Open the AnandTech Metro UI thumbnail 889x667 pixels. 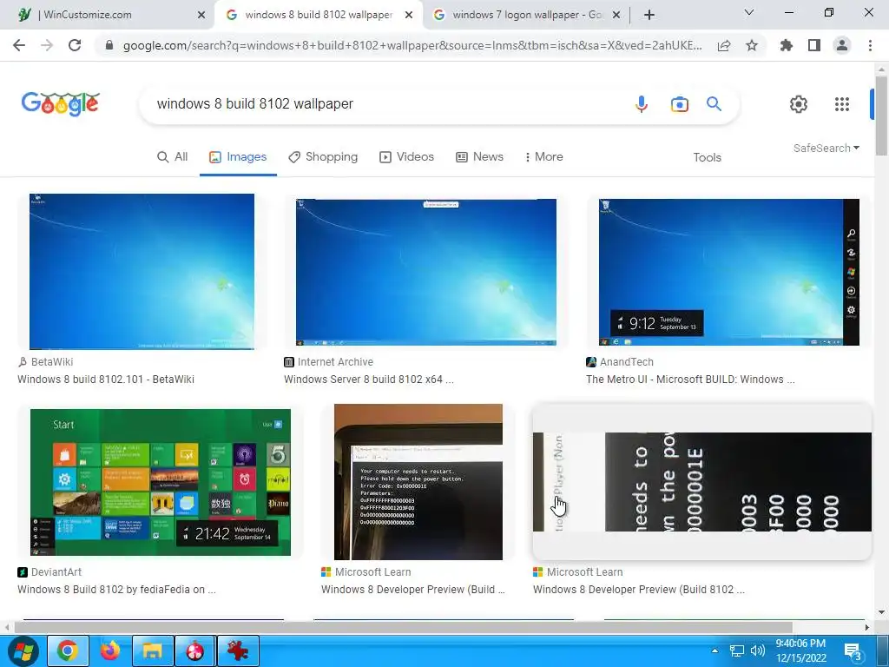[x=729, y=272]
